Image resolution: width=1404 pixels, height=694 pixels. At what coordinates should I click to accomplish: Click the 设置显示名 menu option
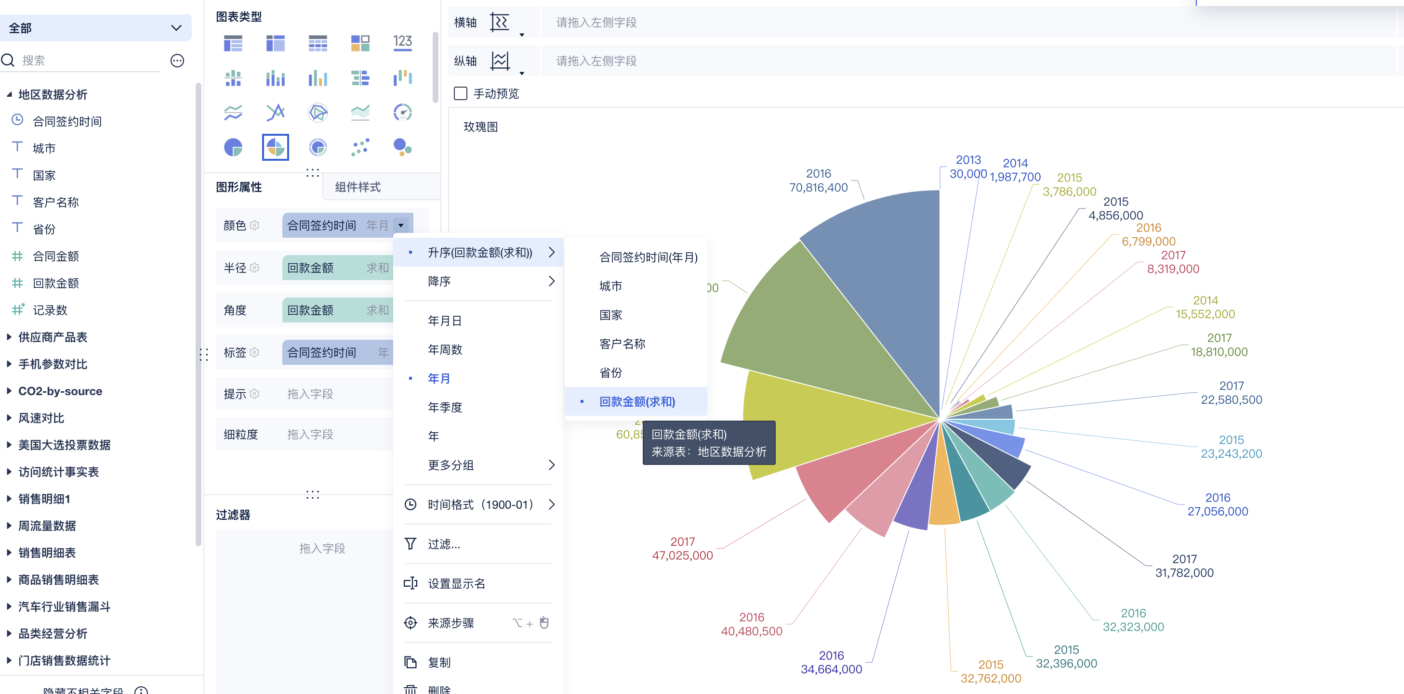456,583
